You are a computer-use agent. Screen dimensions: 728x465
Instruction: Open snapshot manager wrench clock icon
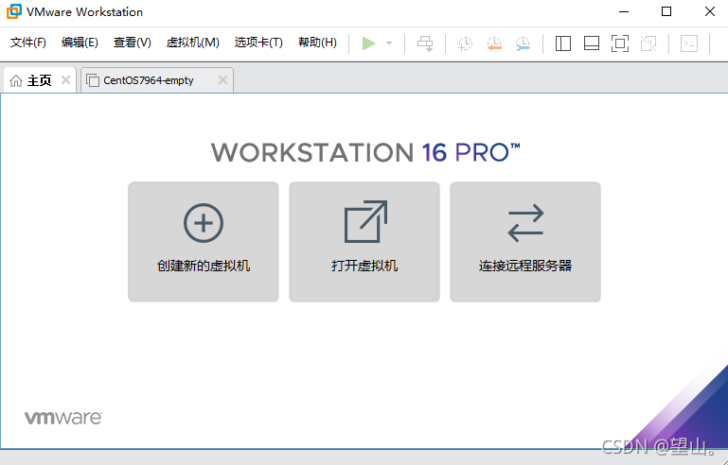coord(523,43)
